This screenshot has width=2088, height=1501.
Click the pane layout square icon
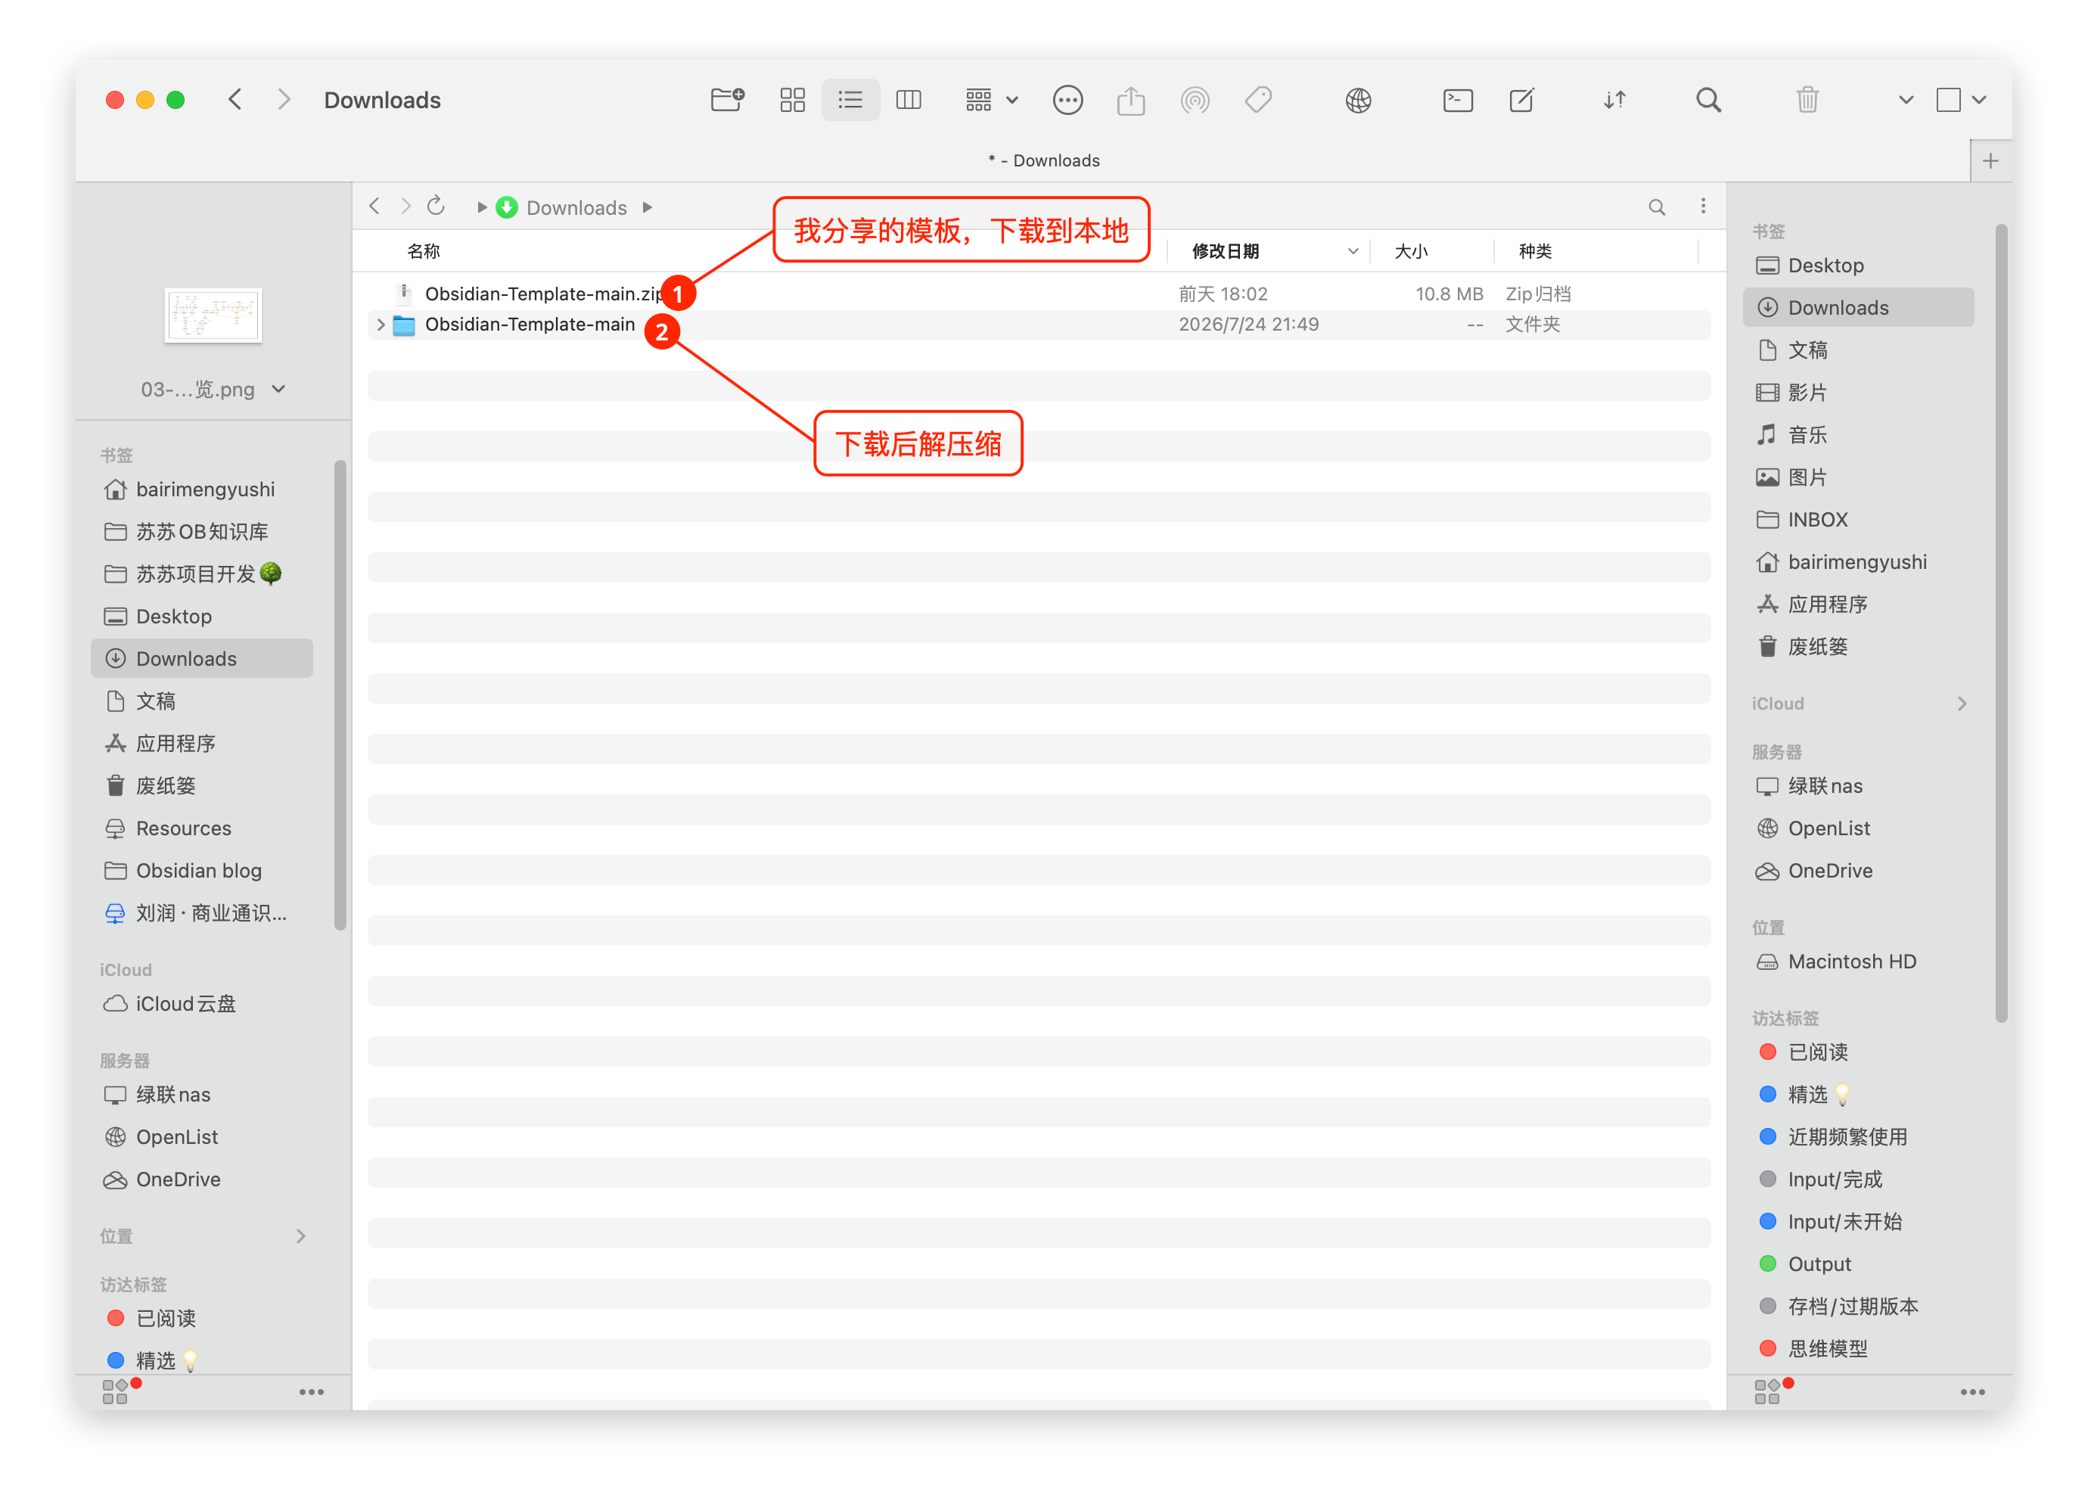click(1949, 99)
